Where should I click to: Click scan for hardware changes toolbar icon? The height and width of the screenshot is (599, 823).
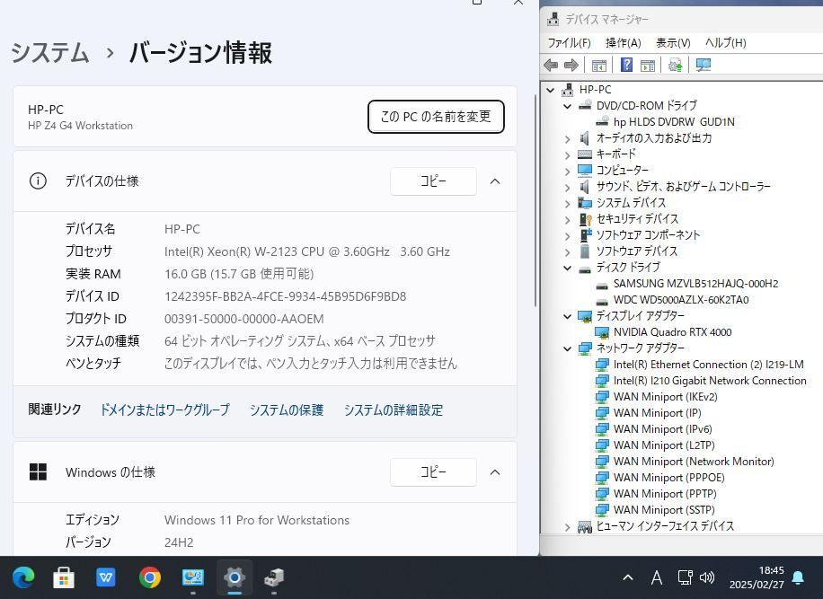(x=704, y=65)
